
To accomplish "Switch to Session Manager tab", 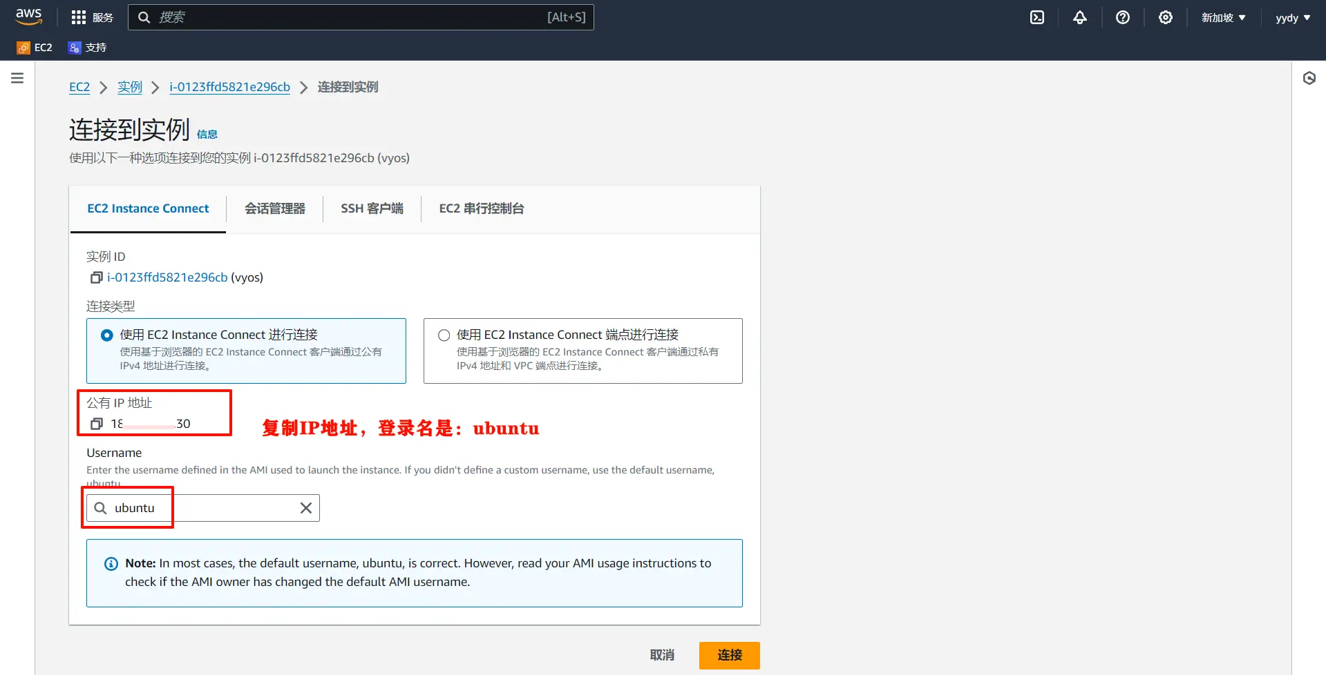I will [275, 208].
